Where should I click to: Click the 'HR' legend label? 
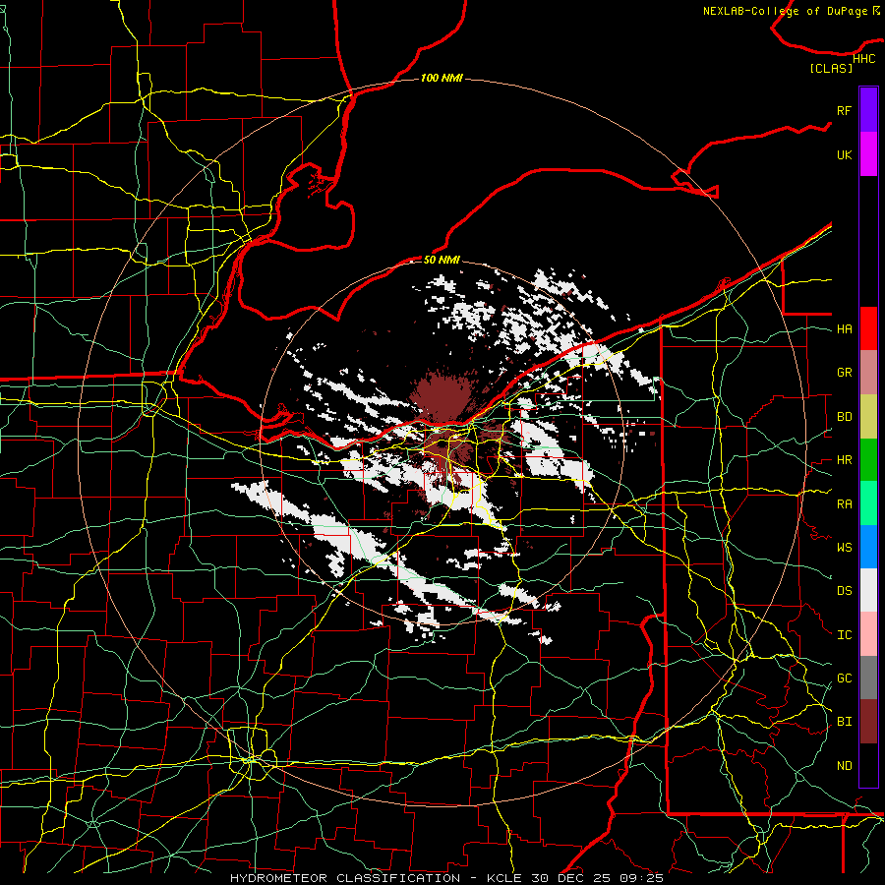click(845, 460)
